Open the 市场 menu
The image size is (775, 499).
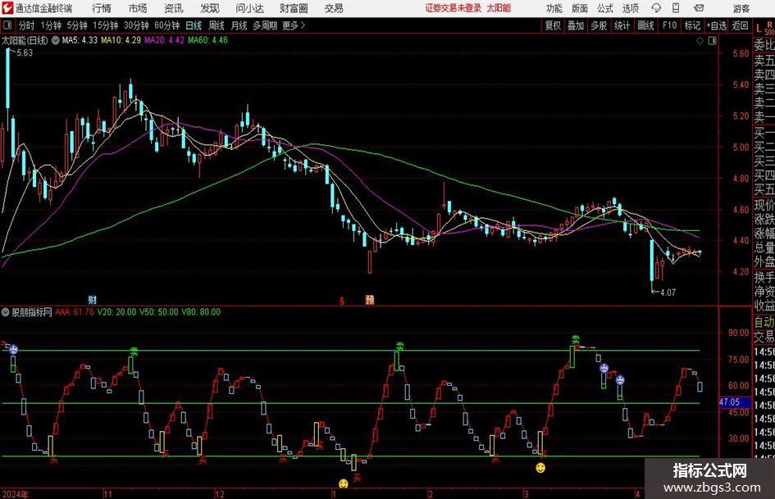coord(138,8)
